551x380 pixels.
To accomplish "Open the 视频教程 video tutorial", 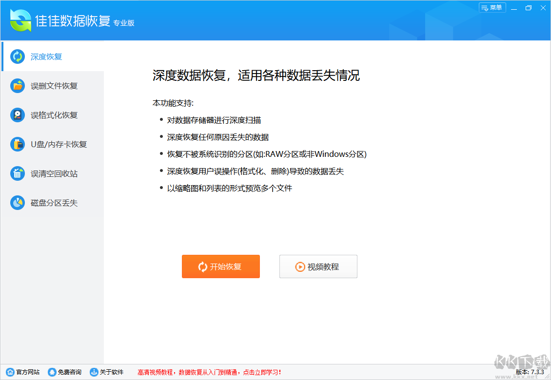I will (318, 266).
